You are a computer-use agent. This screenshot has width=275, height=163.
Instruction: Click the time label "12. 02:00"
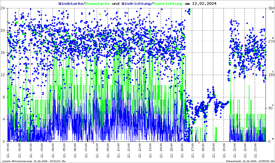[30, 150]
